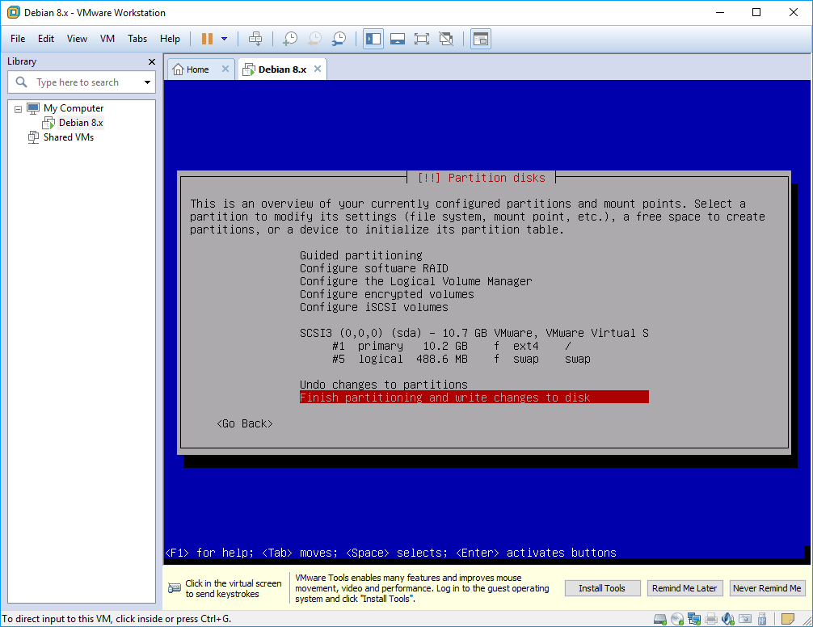This screenshot has width=813, height=627.
Task: Click Never Remind Me
Action: click(767, 588)
